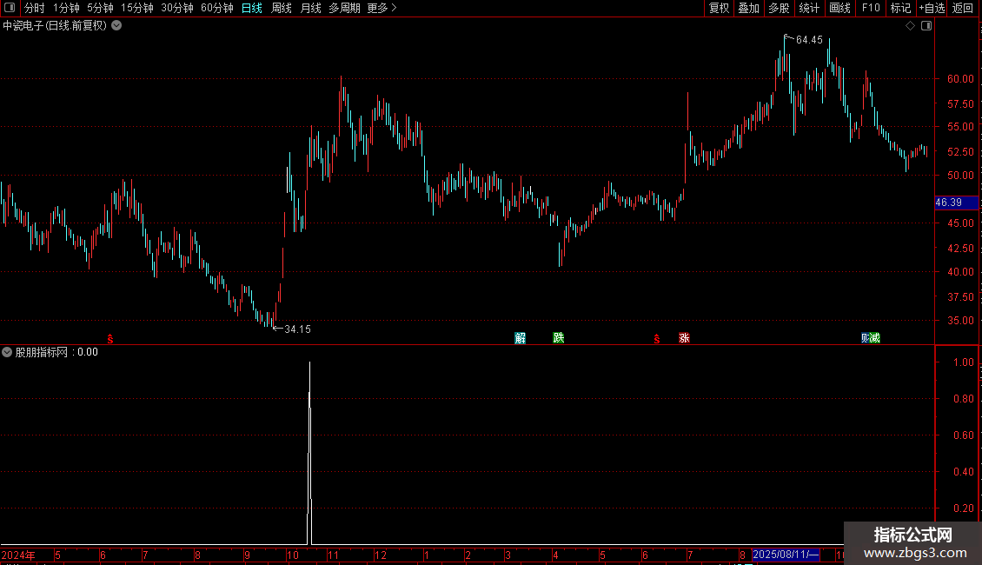Click month 10 on the time axis

pos(293,555)
